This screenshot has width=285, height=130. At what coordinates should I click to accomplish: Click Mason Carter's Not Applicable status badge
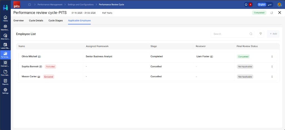pos(245,77)
